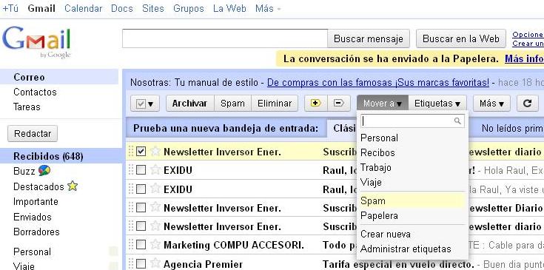Check the first EXIDU email checkbox
Viewport: 544px width, 270px height.
pyautogui.click(x=141, y=170)
